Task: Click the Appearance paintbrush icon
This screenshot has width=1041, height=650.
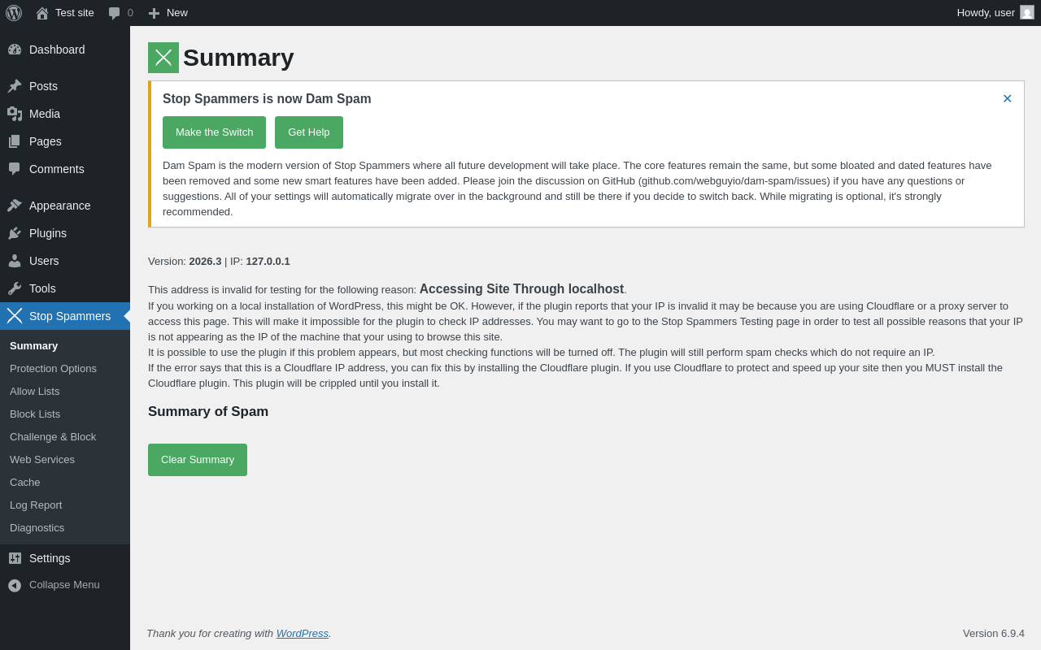Action: point(15,206)
